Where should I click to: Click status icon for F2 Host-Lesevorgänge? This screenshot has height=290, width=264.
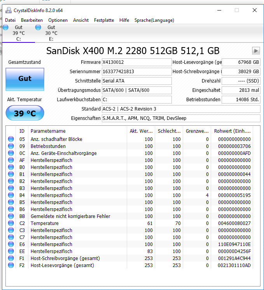click(x=11, y=265)
